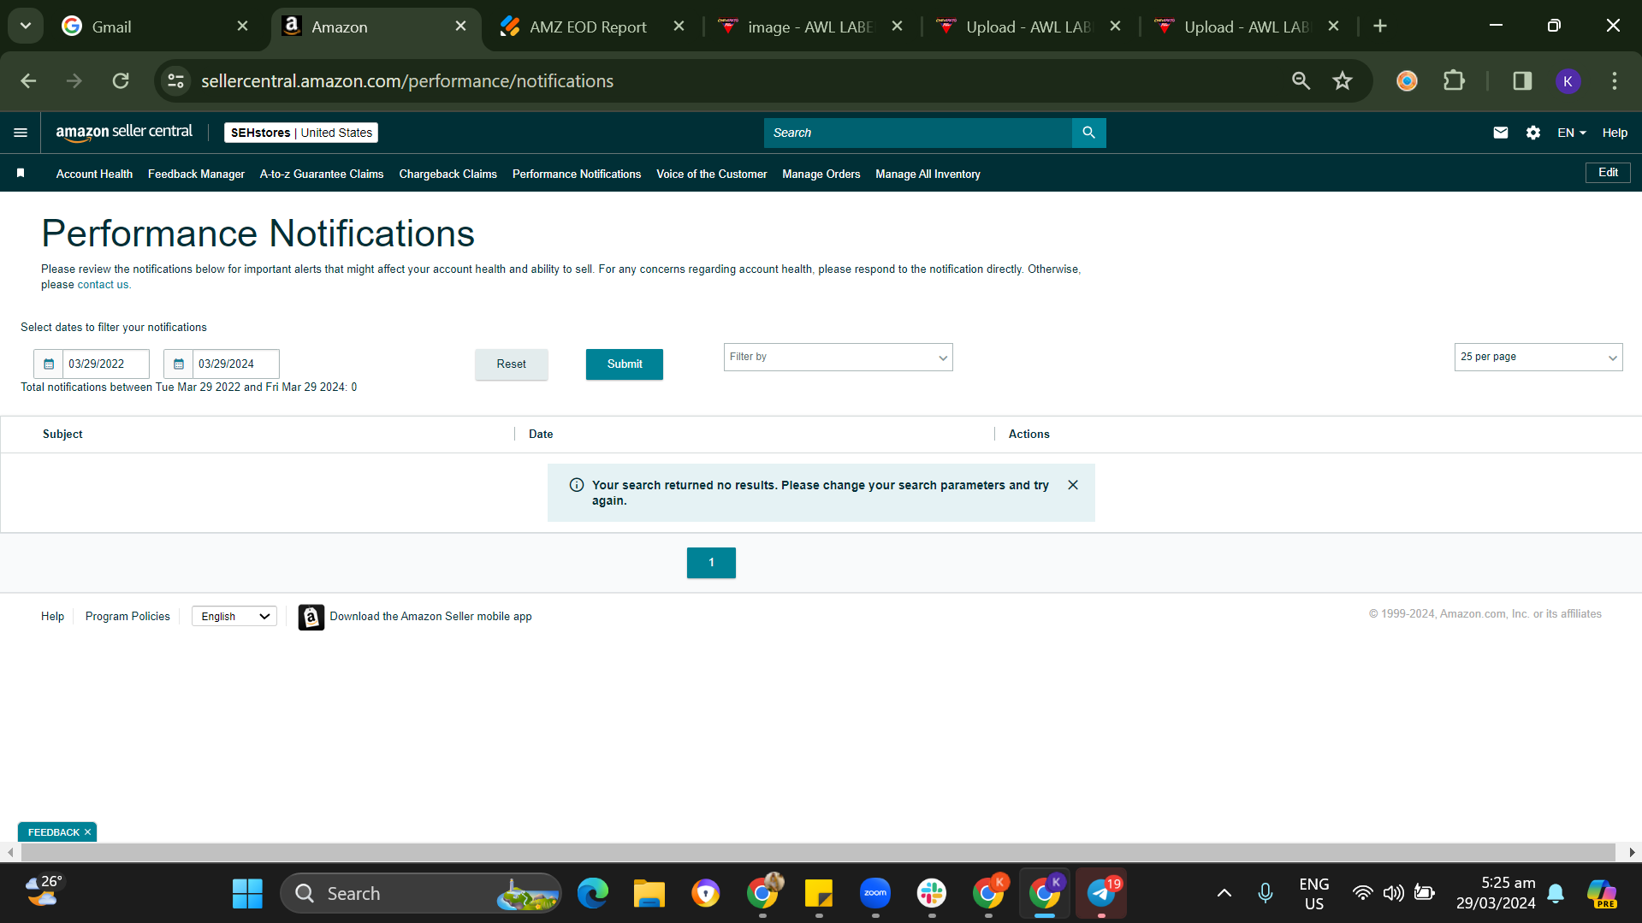The height and width of the screenshot is (923, 1642).
Task: Open Chargeback Claims in the nav bar
Action: point(448,174)
